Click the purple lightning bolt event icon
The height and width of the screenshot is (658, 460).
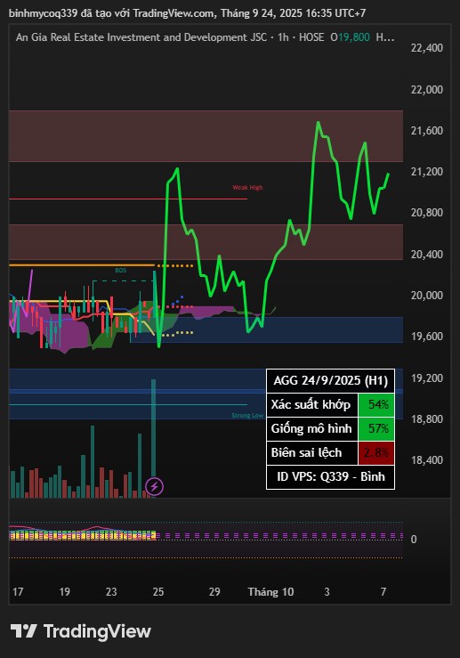[154, 487]
